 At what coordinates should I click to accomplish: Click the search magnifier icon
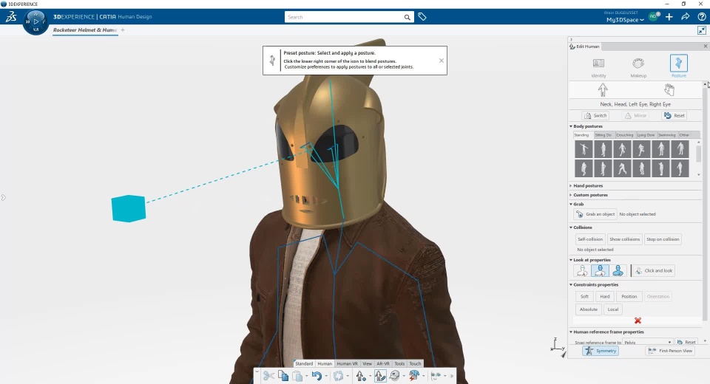click(407, 17)
